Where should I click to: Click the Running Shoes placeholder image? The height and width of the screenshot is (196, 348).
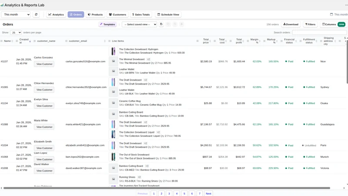[114, 179]
